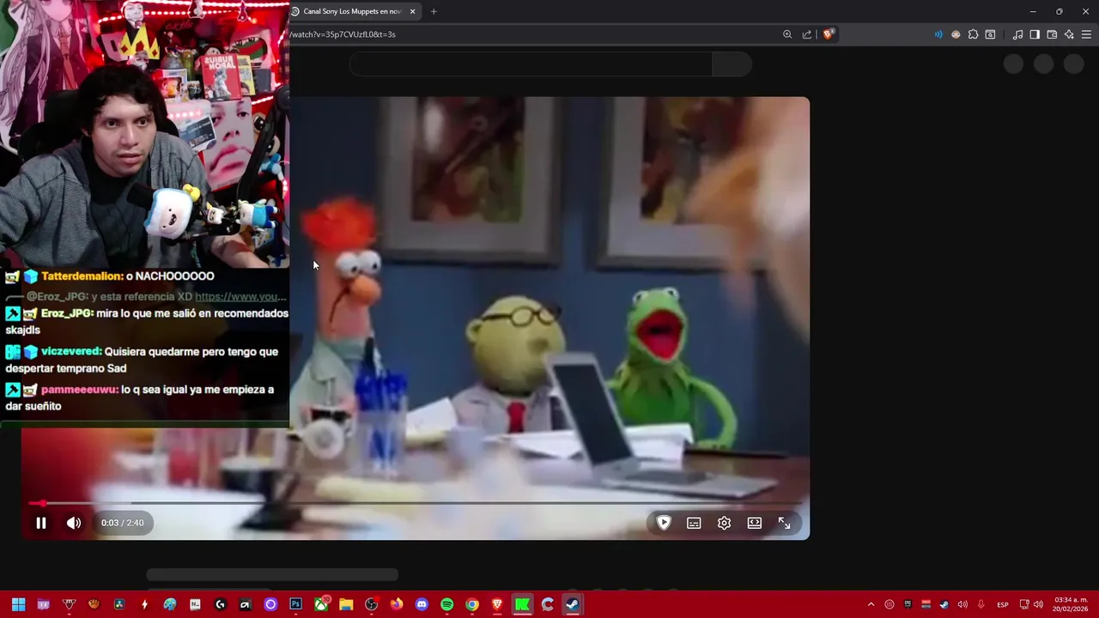Close the Canal Sony Los Muppets tab

point(412,11)
